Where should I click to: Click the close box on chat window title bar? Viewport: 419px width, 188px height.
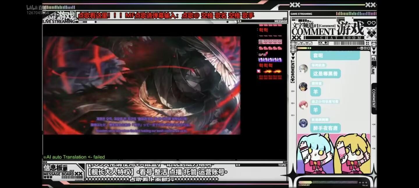point(368,48)
